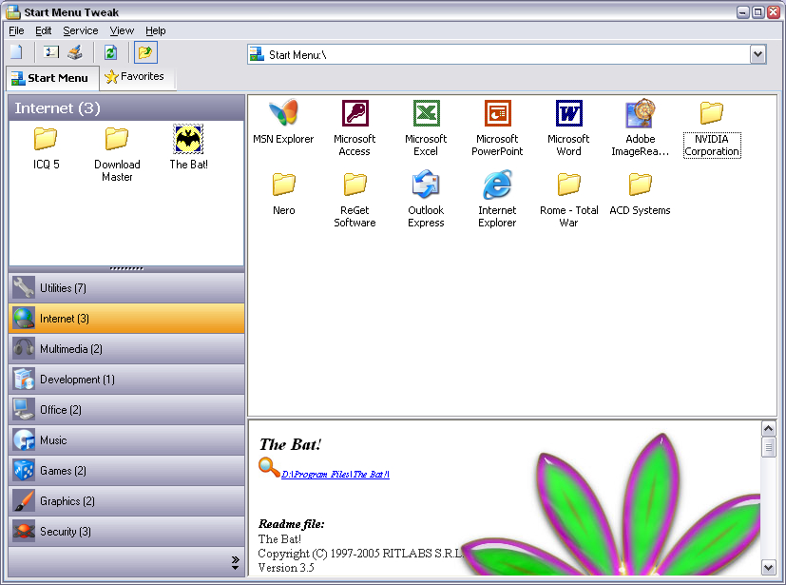Click the magnifier icon beside the path link
Screen dimensions: 786x585
point(269,468)
